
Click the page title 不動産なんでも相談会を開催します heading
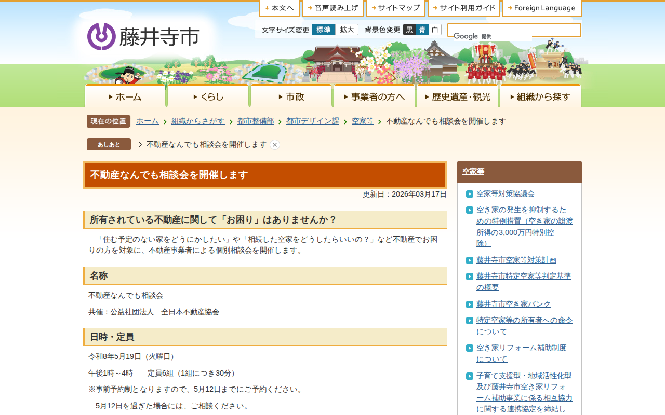click(x=265, y=175)
